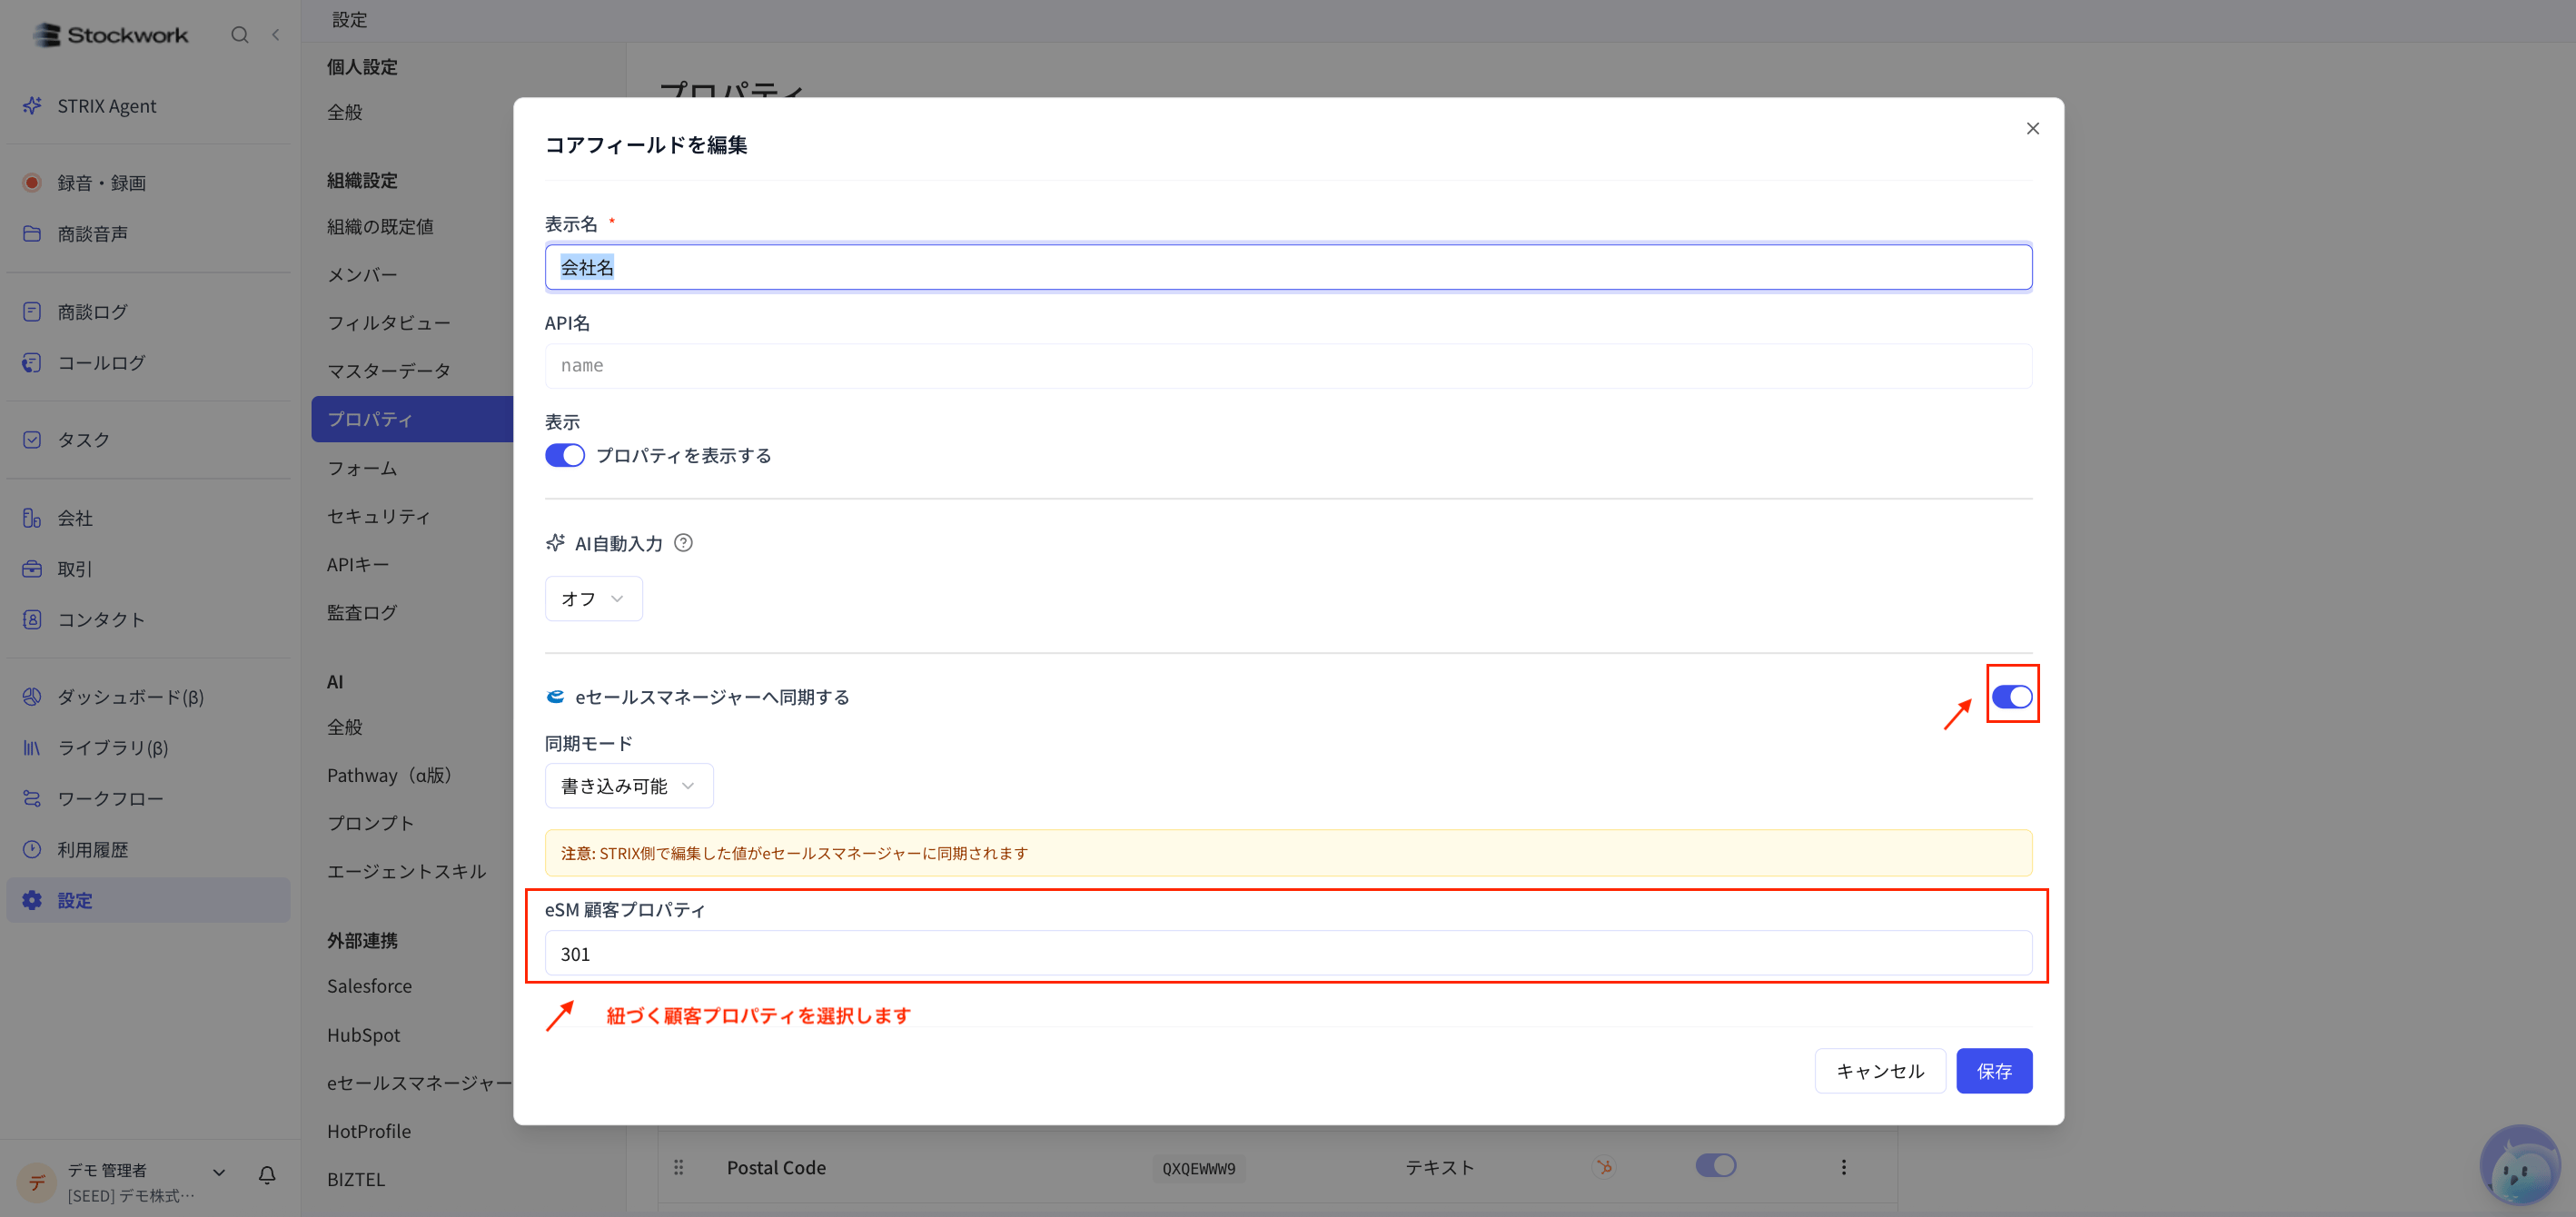Open the assistant mascot chat bubble
This screenshot has width=2576, height=1217.
tap(2520, 1164)
